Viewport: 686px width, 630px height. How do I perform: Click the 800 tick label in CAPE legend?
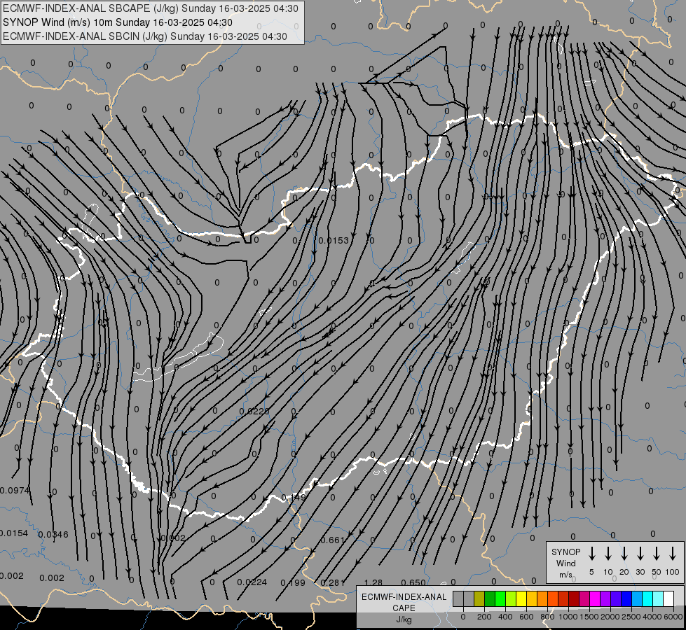tap(547, 617)
